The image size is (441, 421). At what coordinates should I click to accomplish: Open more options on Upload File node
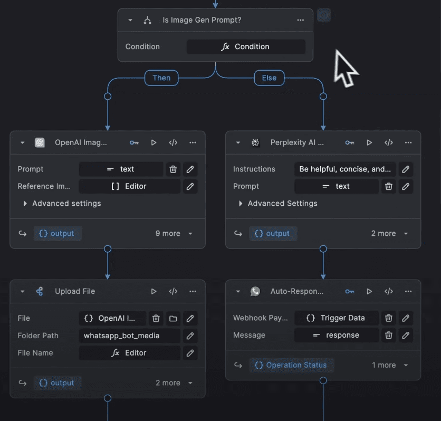pyautogui.click(x=193, y=291)
